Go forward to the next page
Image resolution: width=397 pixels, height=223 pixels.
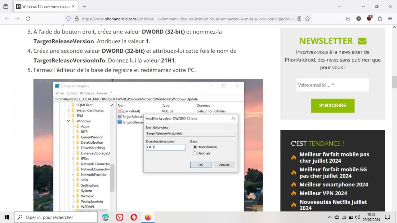pos(17,19)
